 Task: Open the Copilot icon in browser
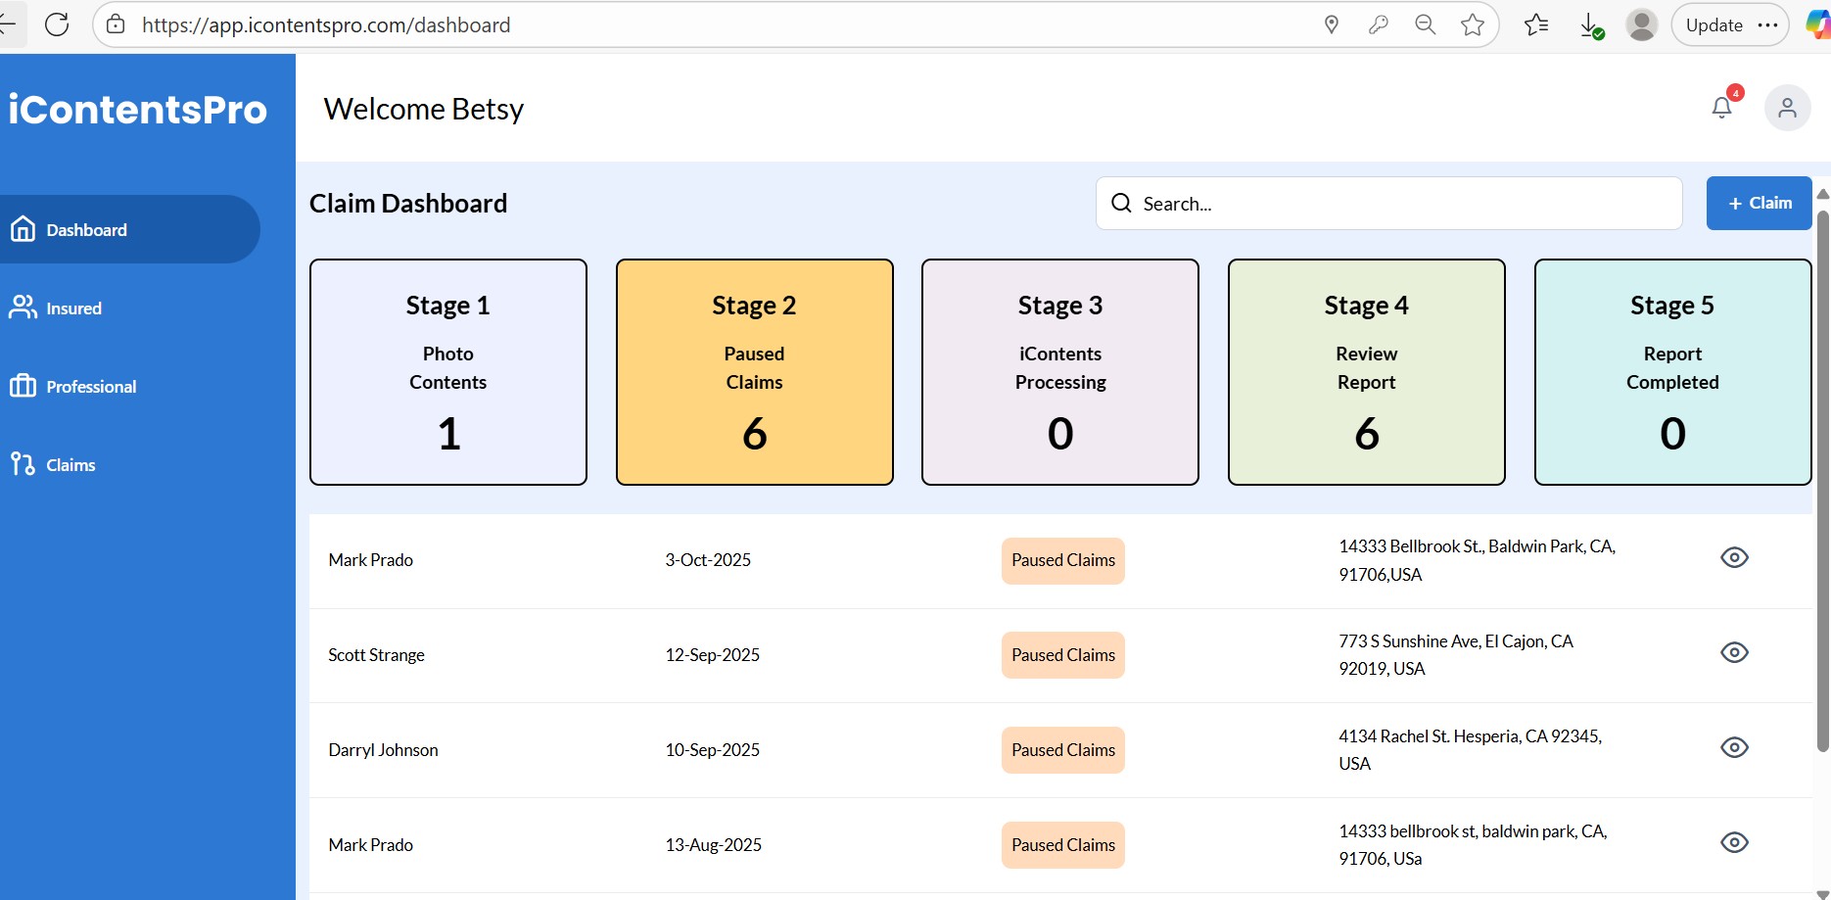coord(1816,24)
